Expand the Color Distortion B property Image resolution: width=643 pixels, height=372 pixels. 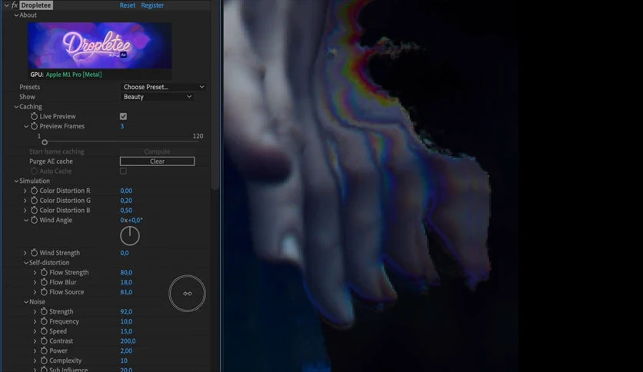25,210
